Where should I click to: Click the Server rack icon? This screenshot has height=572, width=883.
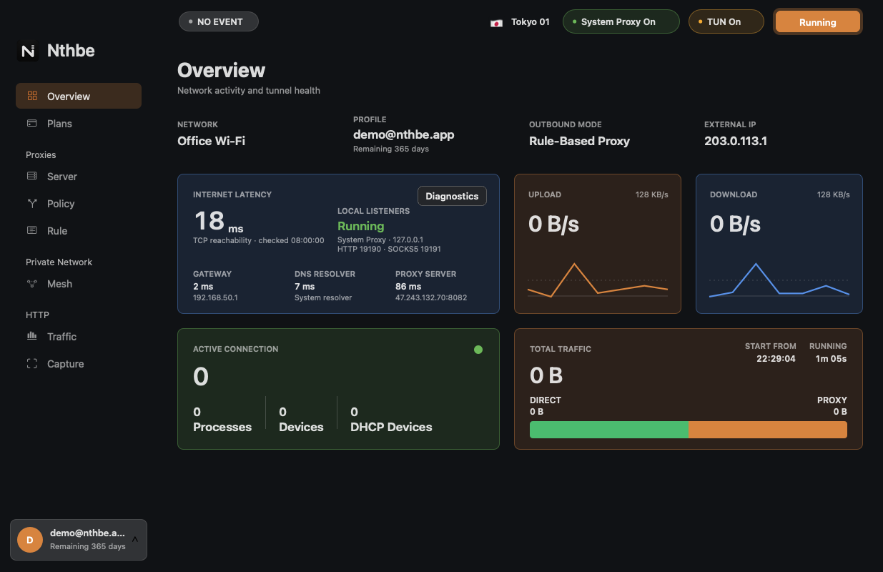click(32, 176)
